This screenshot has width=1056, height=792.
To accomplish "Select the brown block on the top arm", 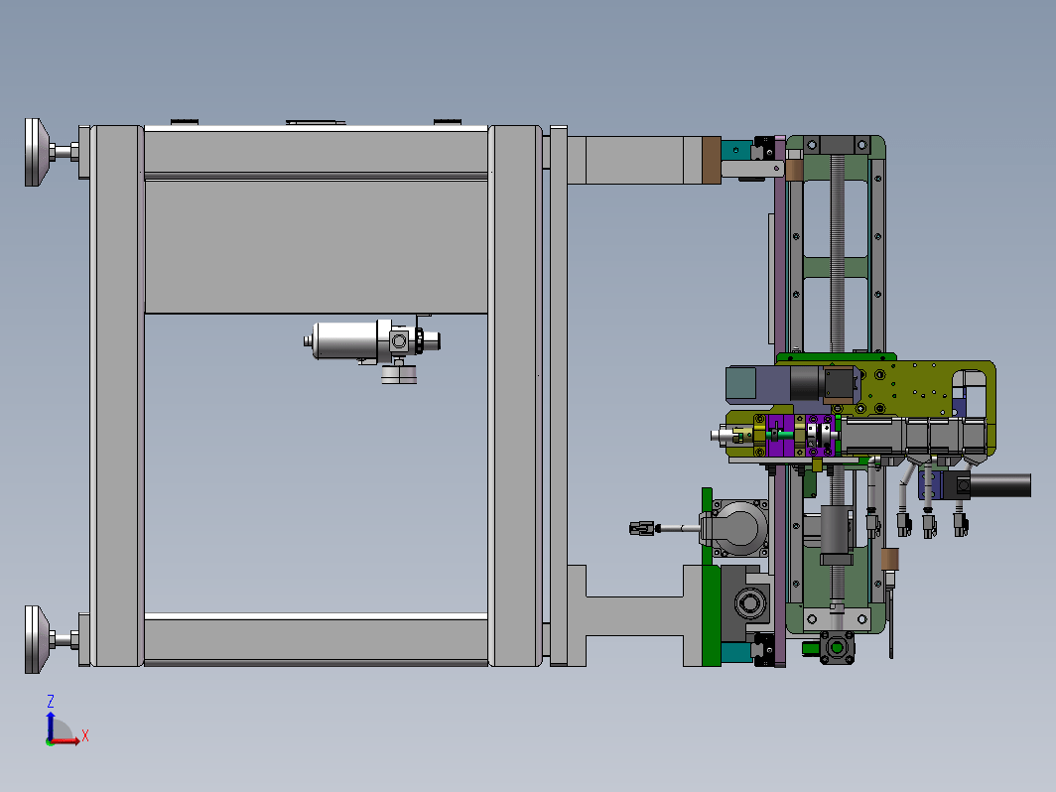I will coord(712,161).
